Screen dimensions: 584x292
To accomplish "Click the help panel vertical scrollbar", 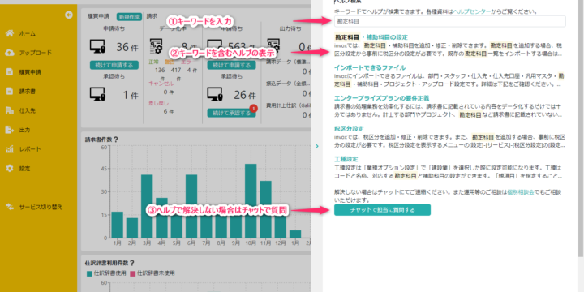I will [x=582, y=128].
